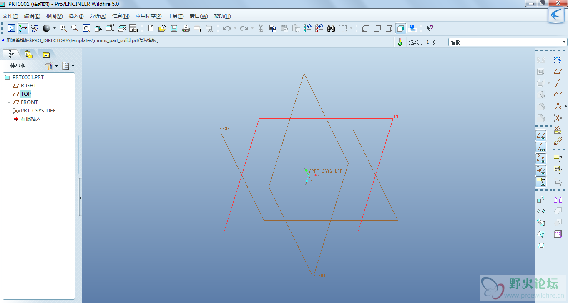Open the 工具(T) menu

coord(176,16)
